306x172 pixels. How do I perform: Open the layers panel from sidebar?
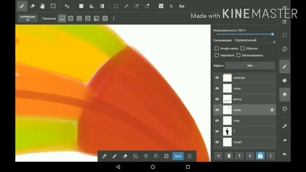[x=284, y=95]
